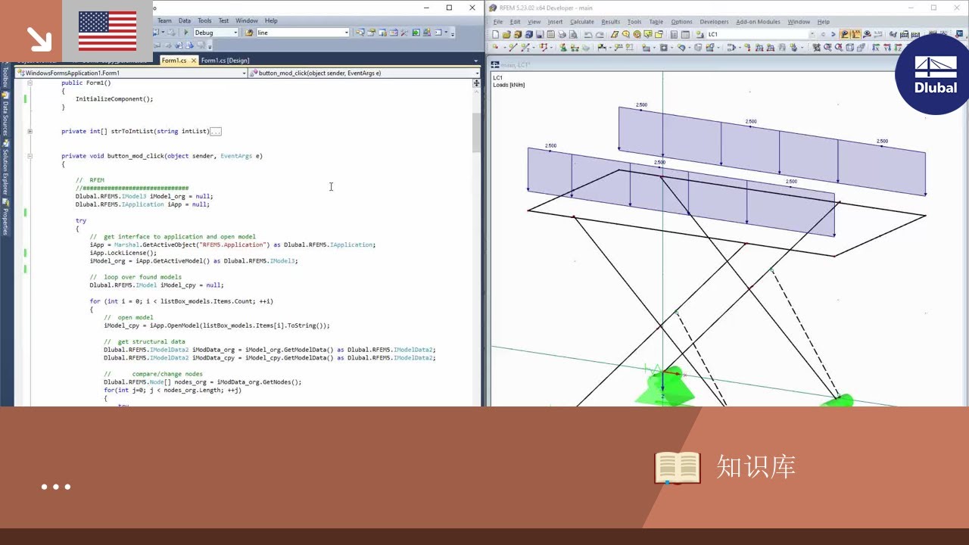Image resolution: width=969 pixels, height=545 pixels.
Task: Click the editor split handle above scrollbar
Action: click(x=476, y=83)
